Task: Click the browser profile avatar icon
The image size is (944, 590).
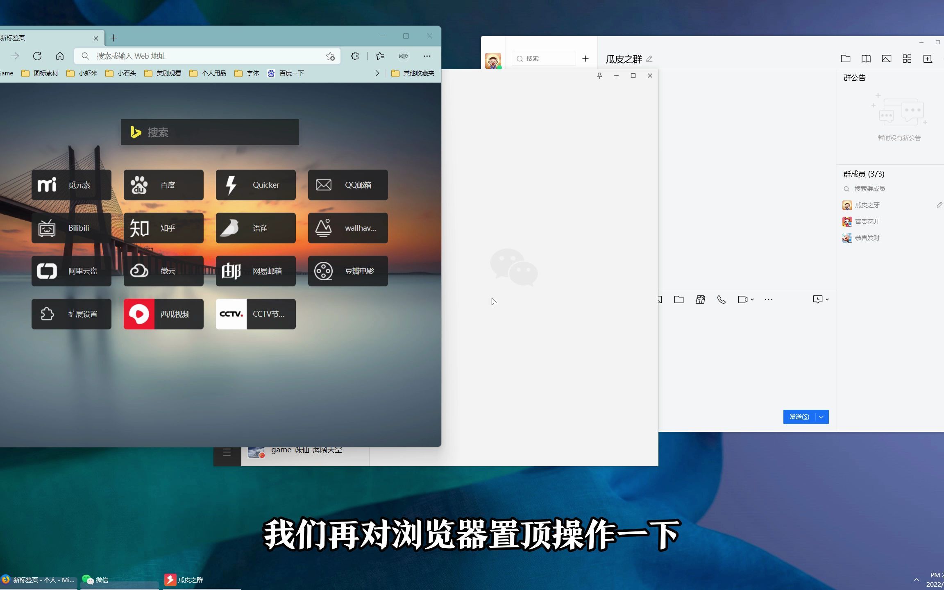Action: tap(404, 56)
